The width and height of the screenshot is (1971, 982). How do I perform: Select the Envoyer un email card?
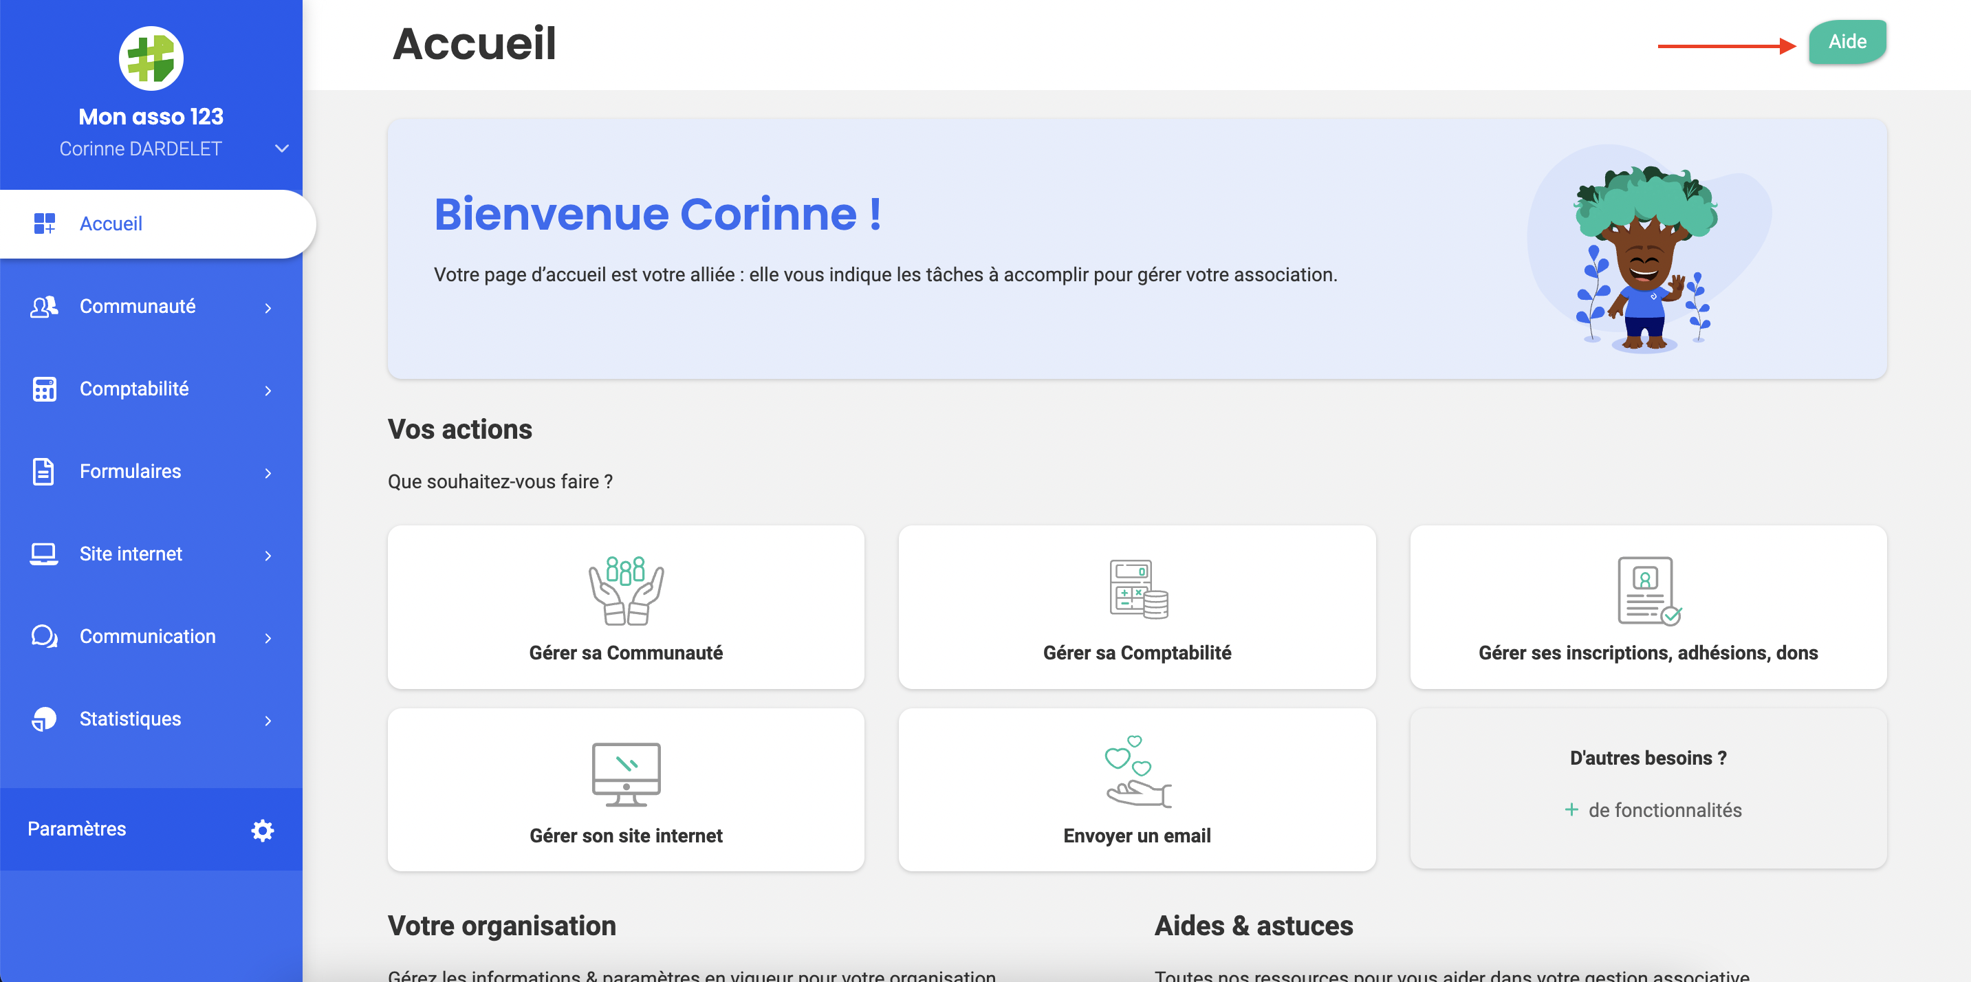pos(1136,789)
